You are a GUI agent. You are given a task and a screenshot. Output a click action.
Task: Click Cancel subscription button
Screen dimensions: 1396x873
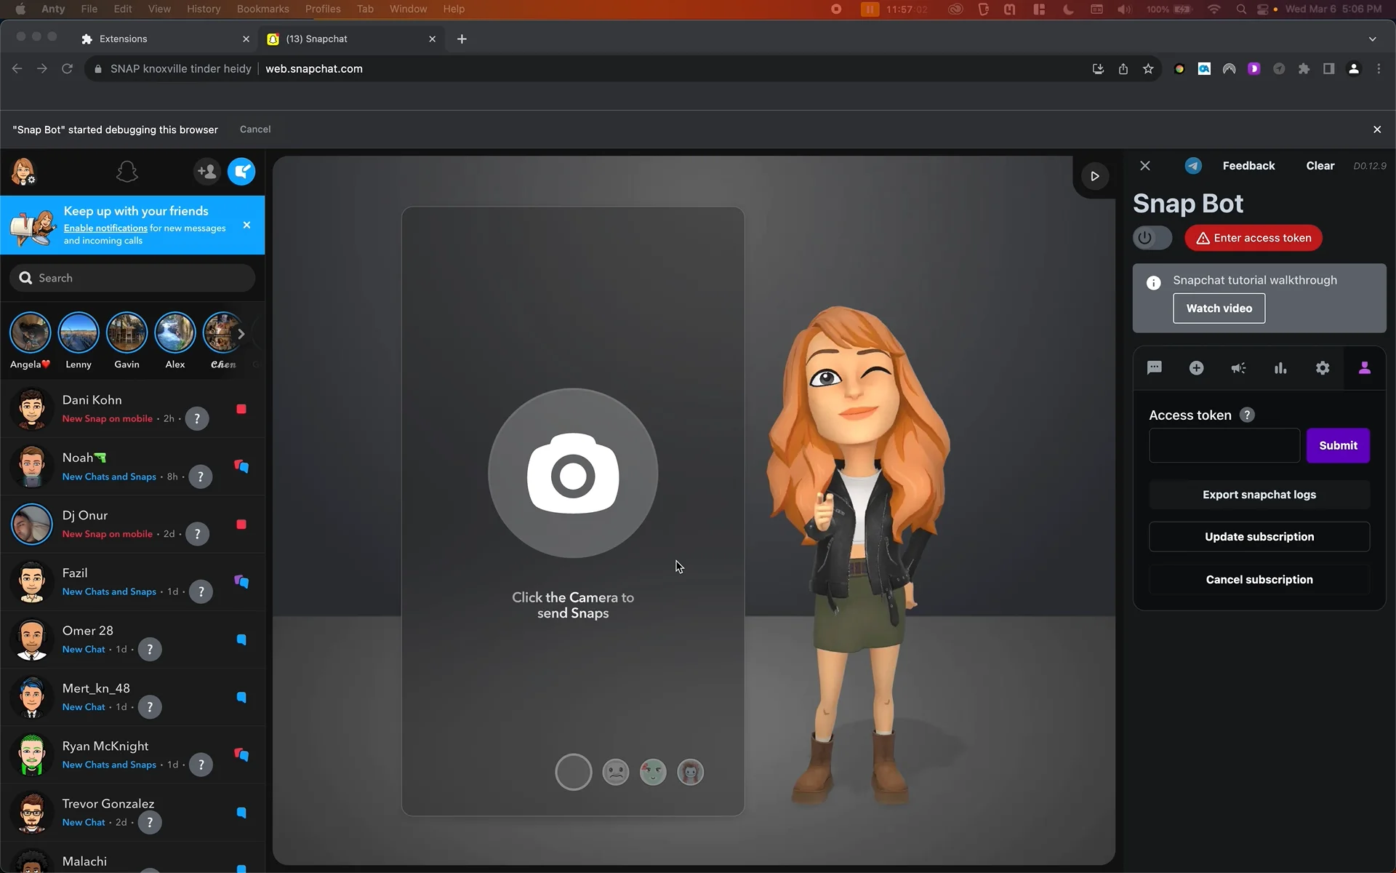tap(1259, 580)
